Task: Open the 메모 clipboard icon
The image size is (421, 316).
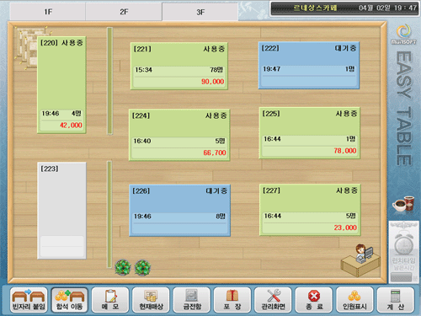Action: click(110, 300)
